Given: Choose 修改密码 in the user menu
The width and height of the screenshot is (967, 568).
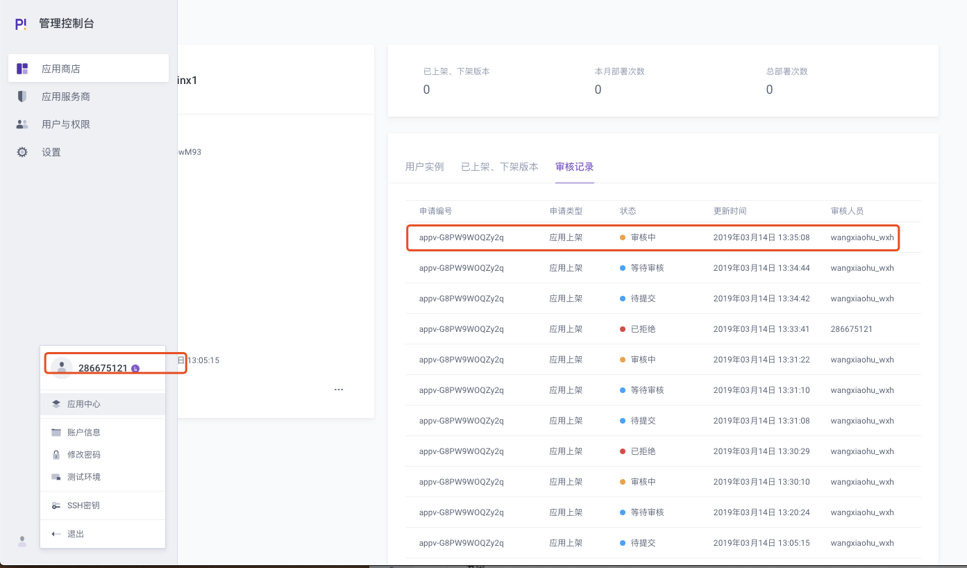Looking at the screenshot, I should [103, 455].
